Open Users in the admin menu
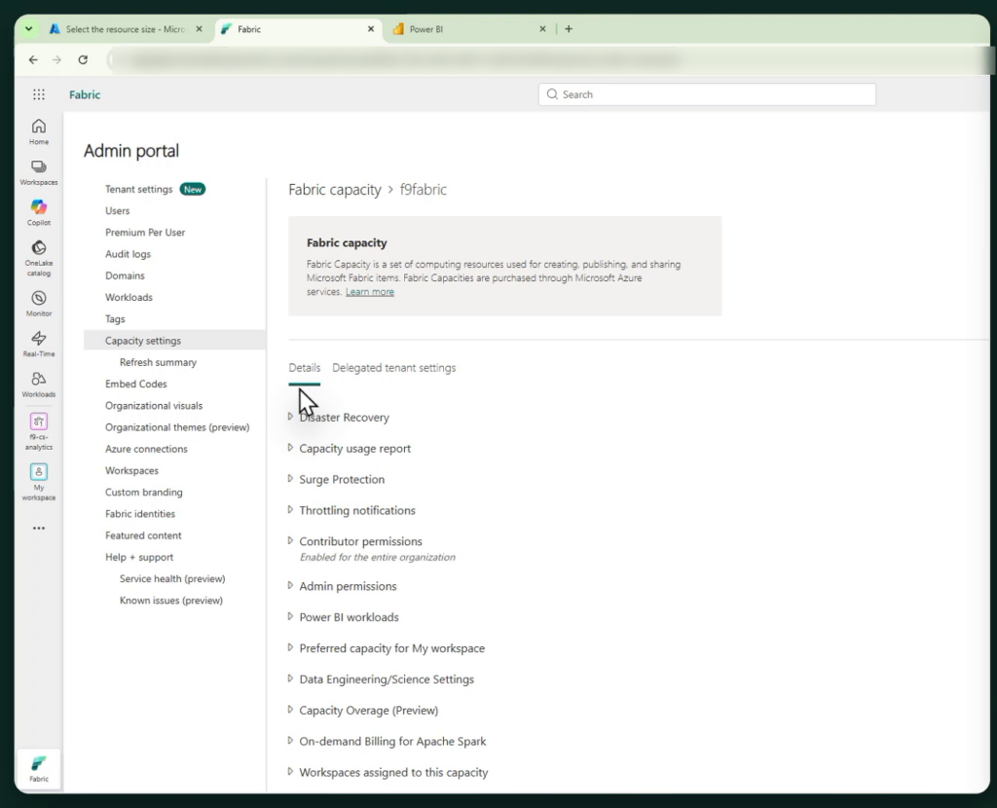 (118, 211)
